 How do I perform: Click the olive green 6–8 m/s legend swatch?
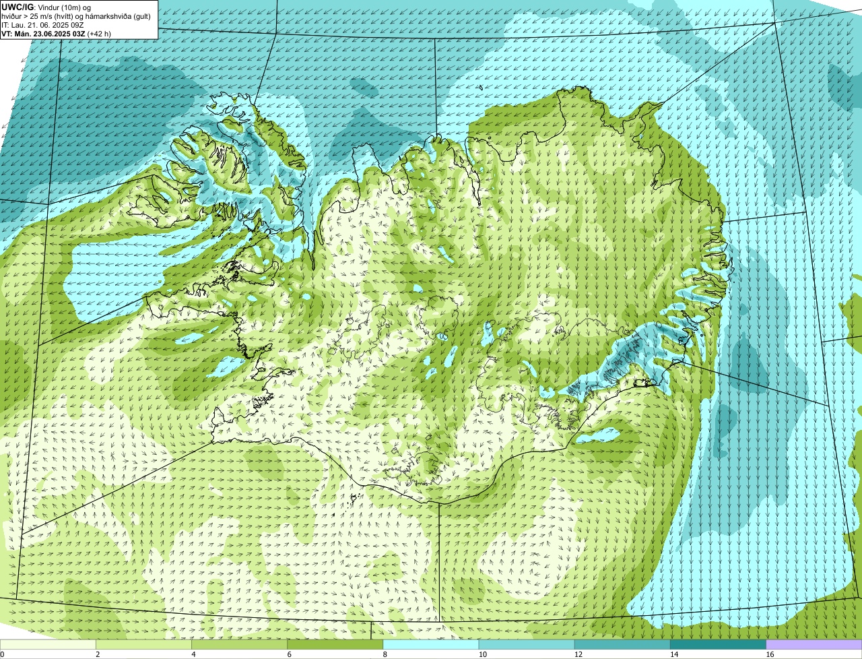(335, 645)
